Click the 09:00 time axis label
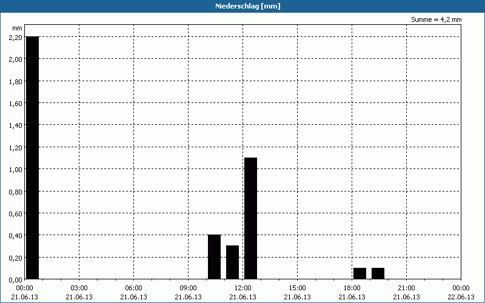The image size is (485, 303). 189,288
